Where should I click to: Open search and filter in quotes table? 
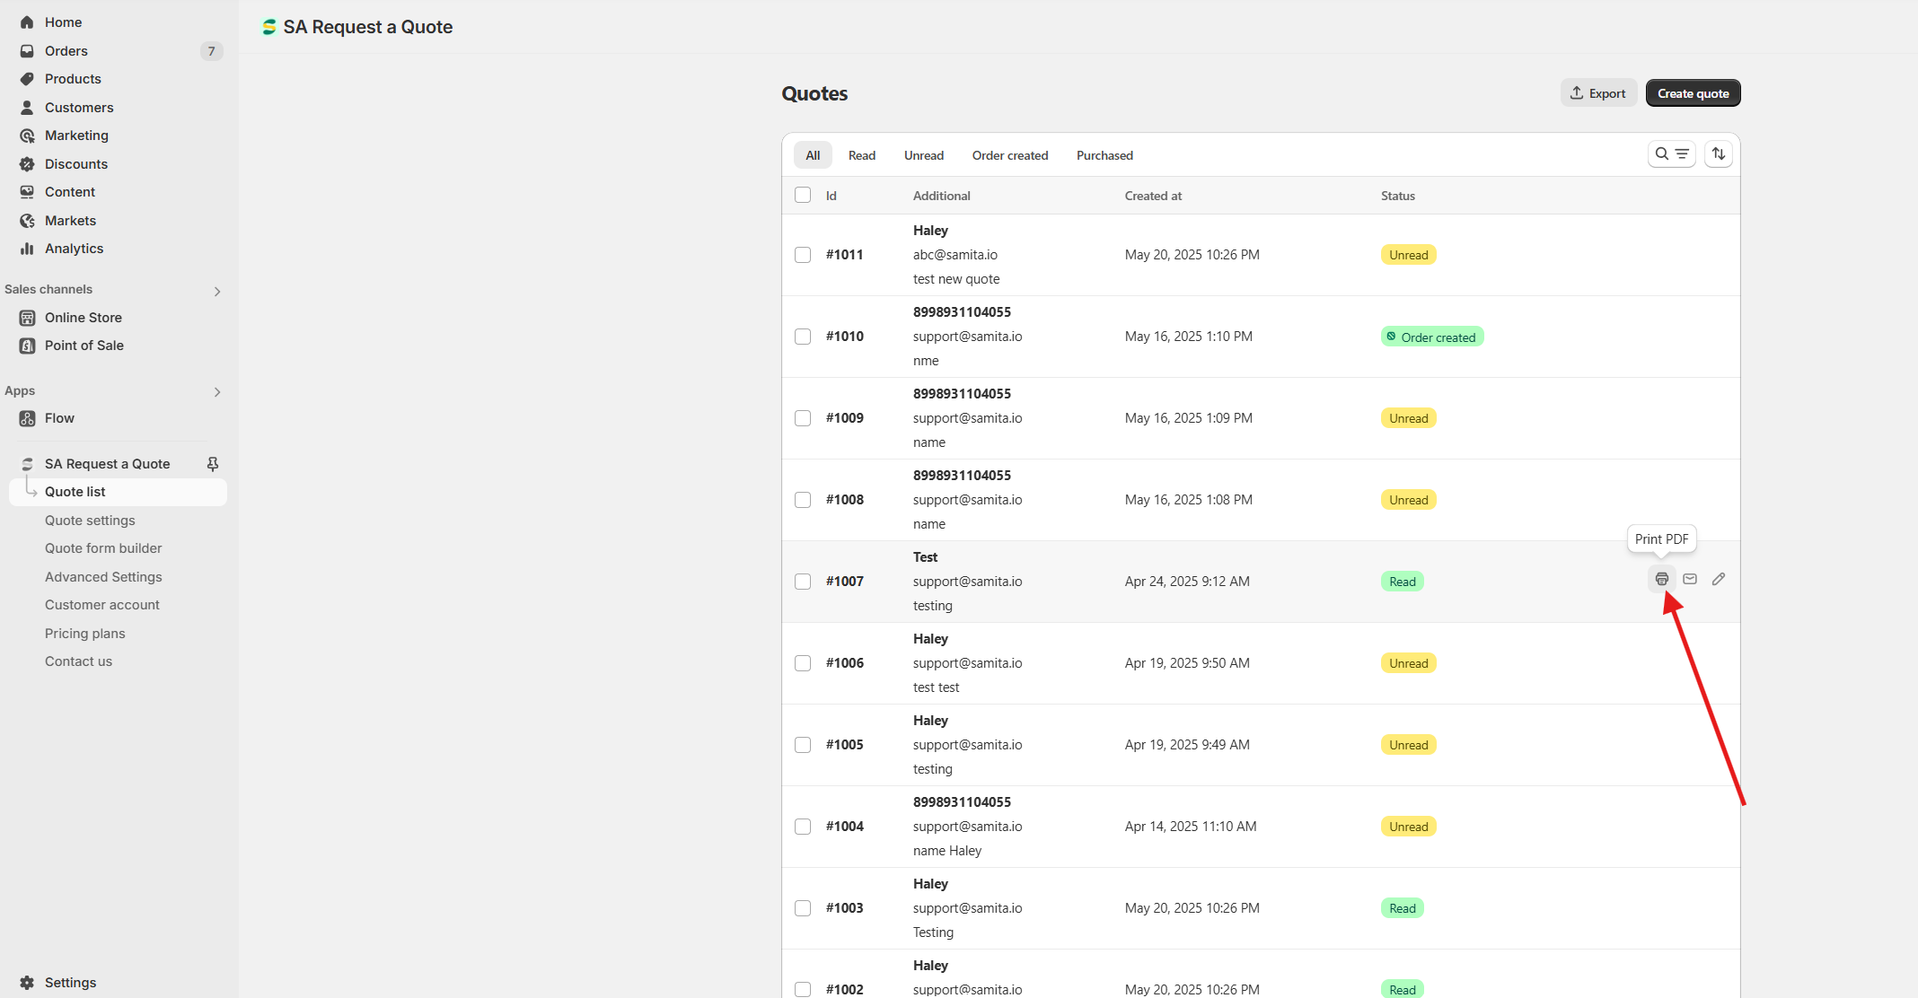(1672, 154)
